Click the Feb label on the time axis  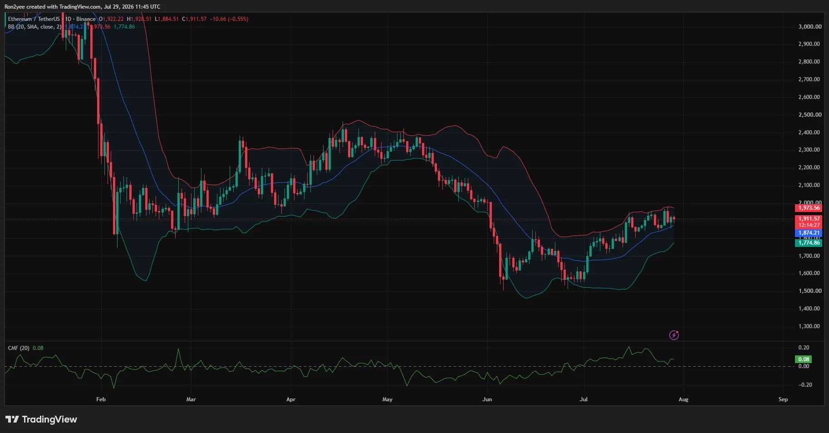click(101, 399)
